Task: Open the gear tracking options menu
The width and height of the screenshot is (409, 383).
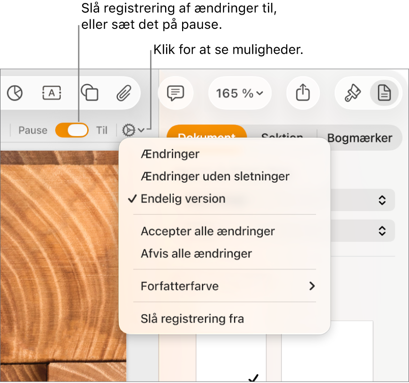Action: (x=134, y=130)
